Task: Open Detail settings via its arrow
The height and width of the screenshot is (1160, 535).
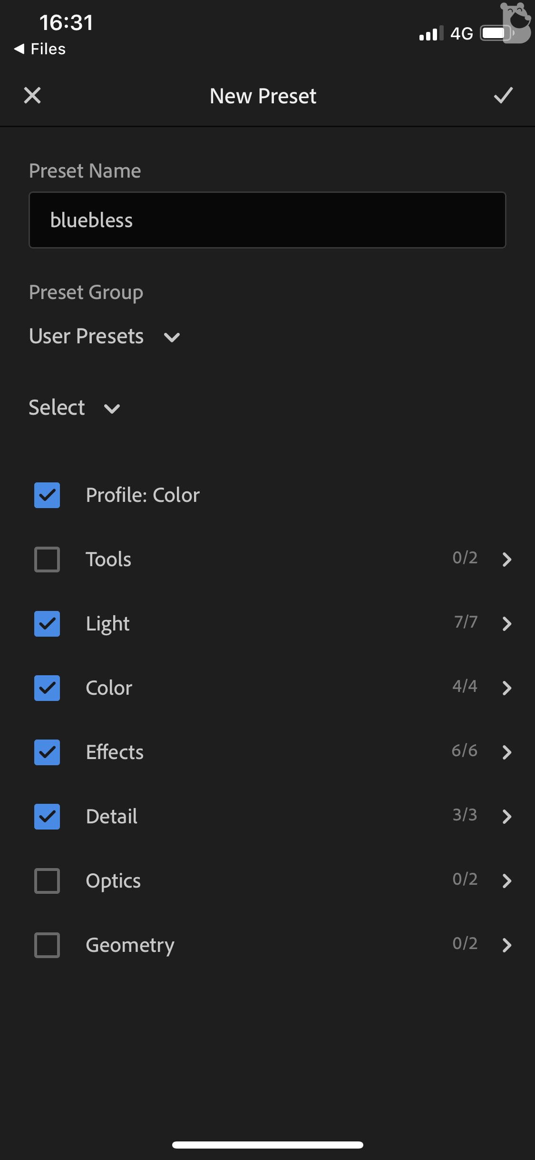Action: click(507, 816)
